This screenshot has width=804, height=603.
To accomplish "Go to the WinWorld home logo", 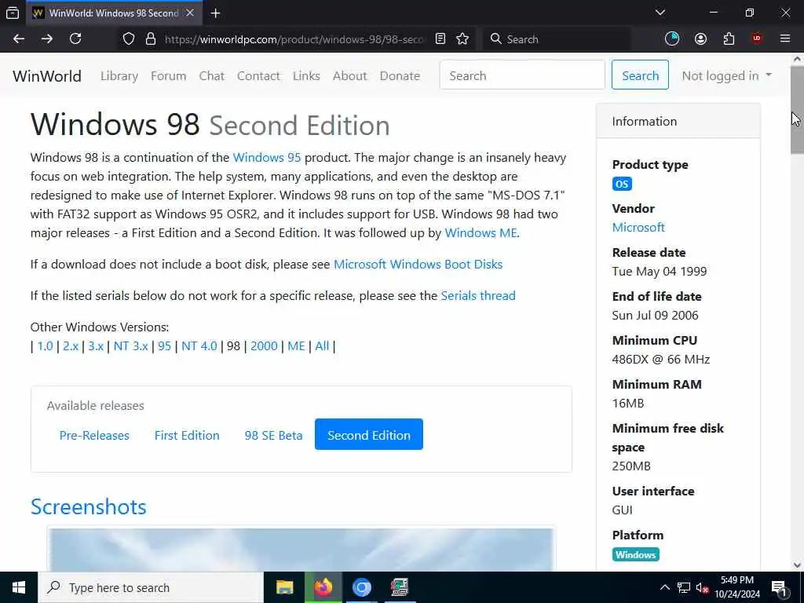I will [47, 76].
